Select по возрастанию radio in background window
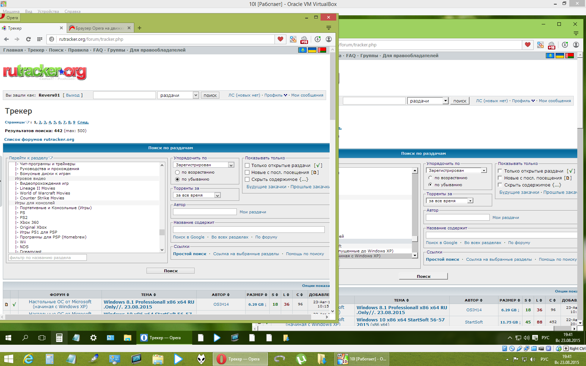Viewport: 586px width, 366px height. pyautogui.click(x=430, y=178)
